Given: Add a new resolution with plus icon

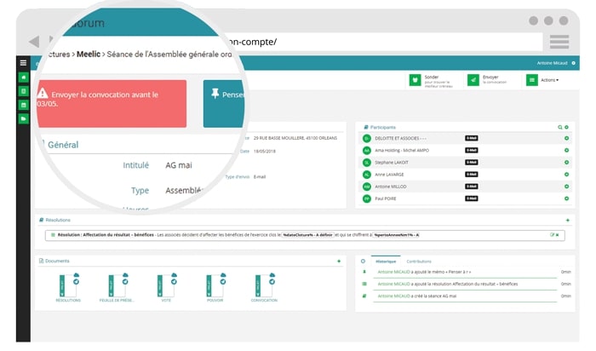Looking at the screenshot, I should [x=567, y=220].
